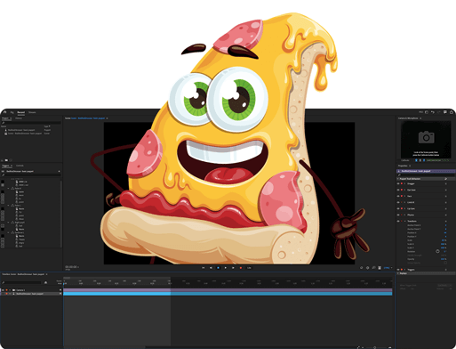Collapse the second swap set in Triggers
This screenshot has width=456, height=349.
point(8,206)
